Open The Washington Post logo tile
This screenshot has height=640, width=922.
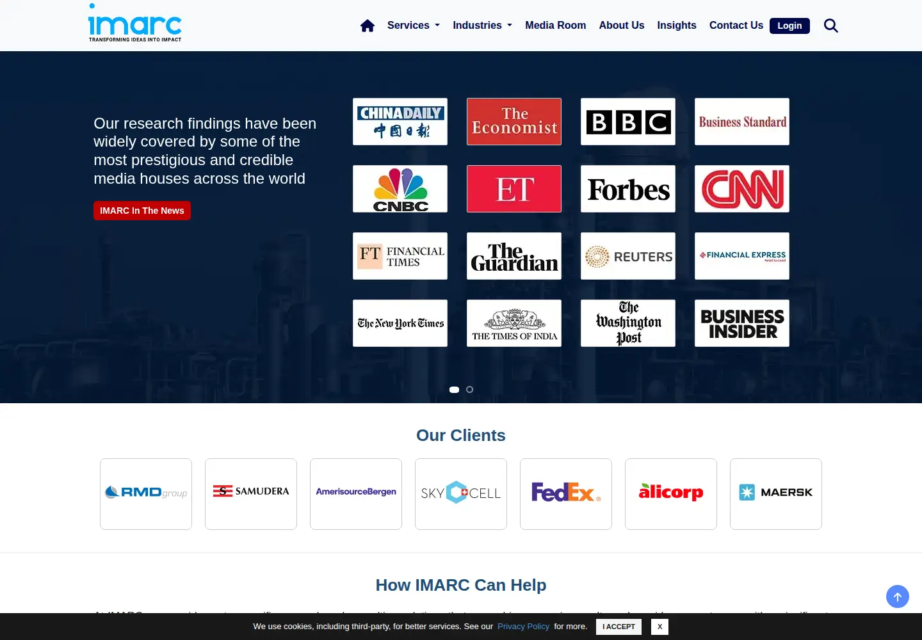point(628,323)
